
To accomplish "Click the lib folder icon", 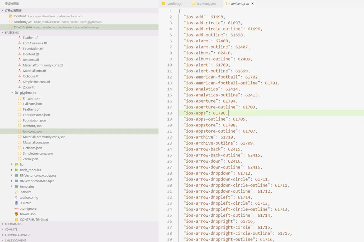I will click(16, 164).
